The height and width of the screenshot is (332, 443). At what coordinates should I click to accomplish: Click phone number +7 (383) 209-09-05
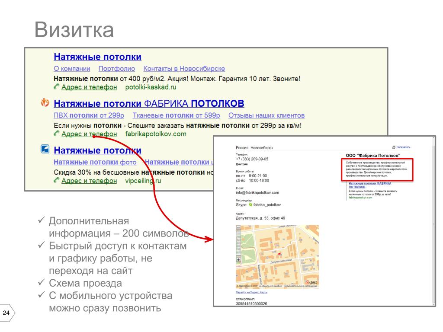(252, 159)
